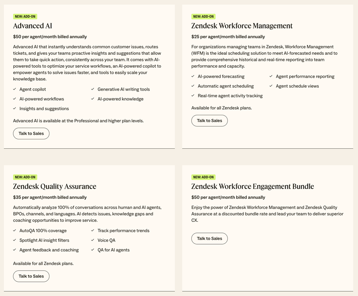Image resolution: width=358 pixels, height=296 pixels.
Task: Click the NEW: ADD-ON badge on Quality Assurance card
Action: point(25,177)
